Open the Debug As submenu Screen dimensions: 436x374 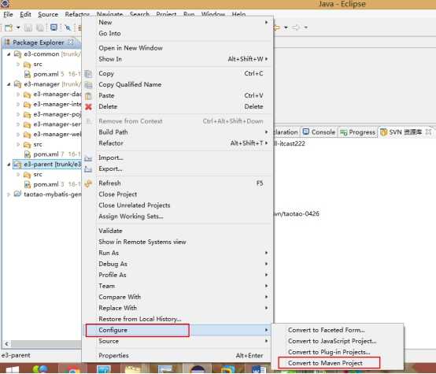pyautogui.click(x=178, y=264)
